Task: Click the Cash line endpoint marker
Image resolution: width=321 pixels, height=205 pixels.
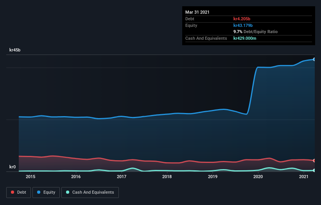Action: point(314,170)
